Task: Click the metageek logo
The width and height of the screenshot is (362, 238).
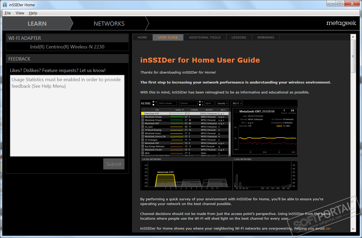Action: coord(341,23)
